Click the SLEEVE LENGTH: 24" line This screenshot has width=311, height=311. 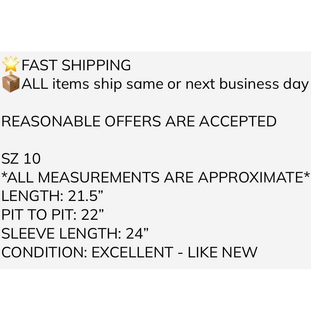(75, 233)
